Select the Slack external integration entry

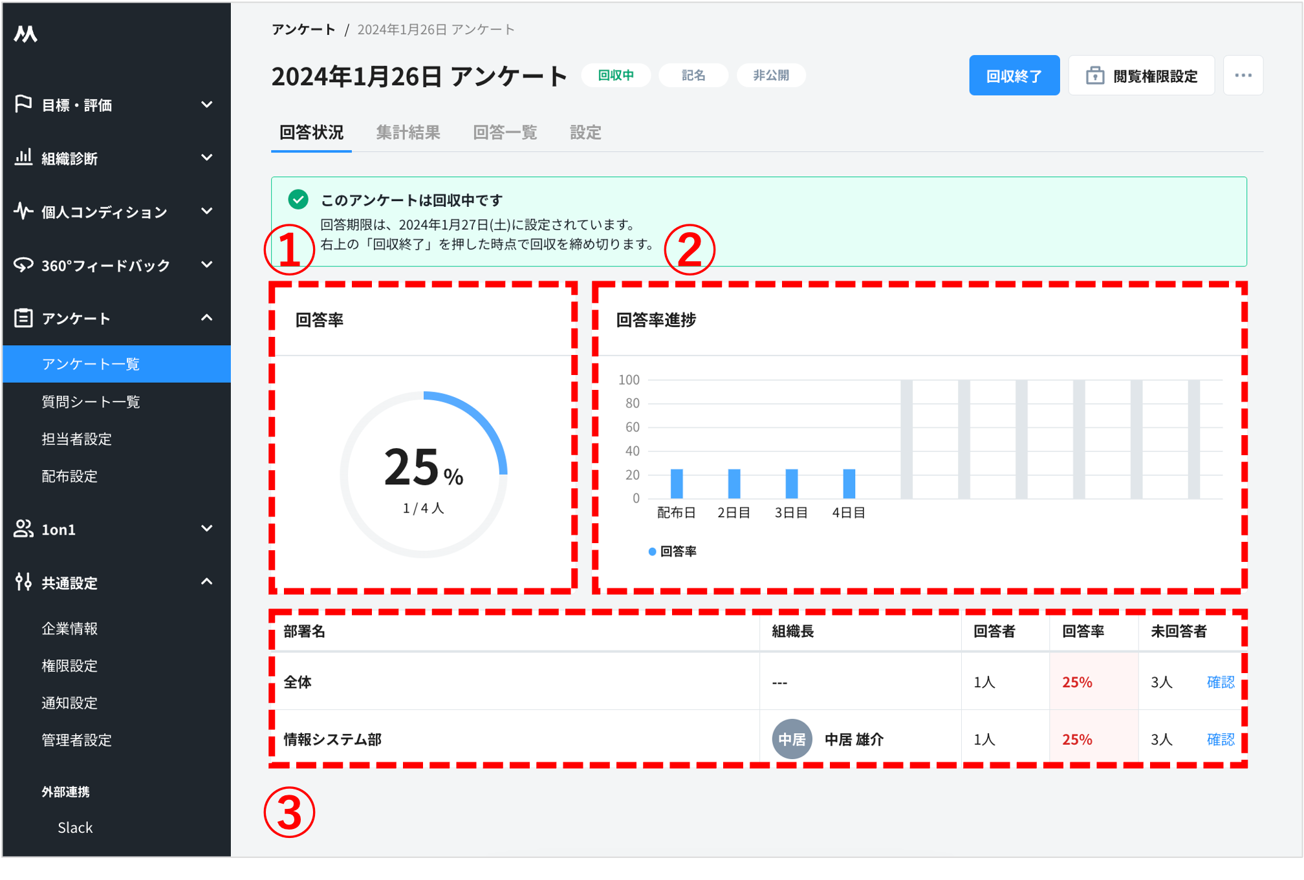(x=74, y=827)
